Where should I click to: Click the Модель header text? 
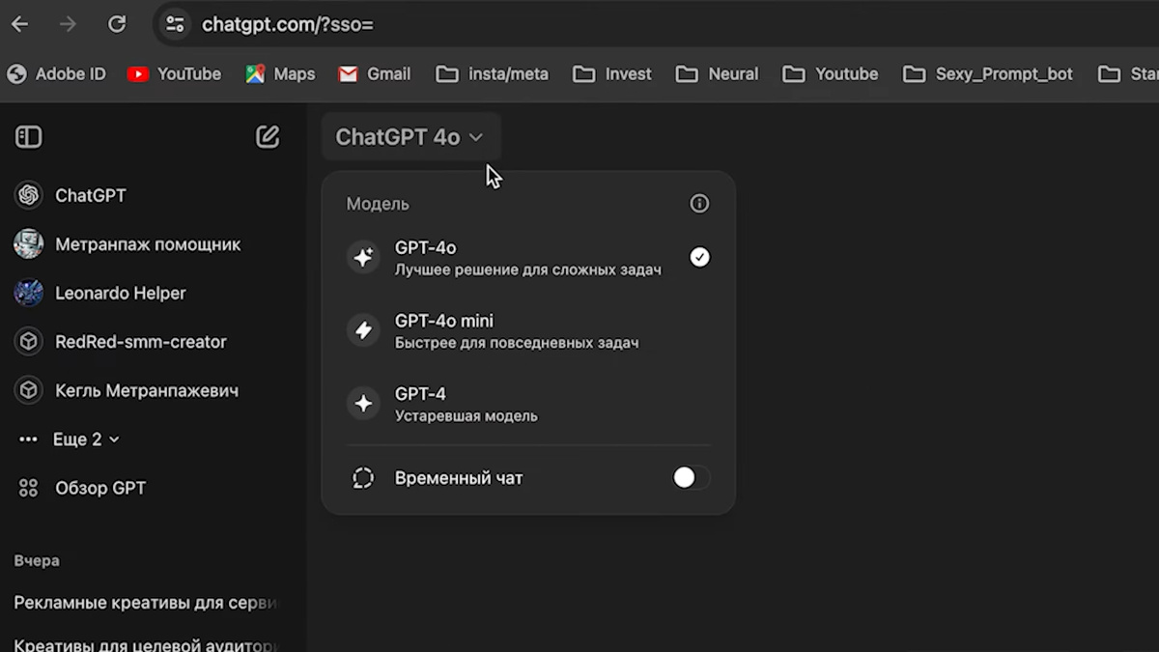(x=378, y=204)
